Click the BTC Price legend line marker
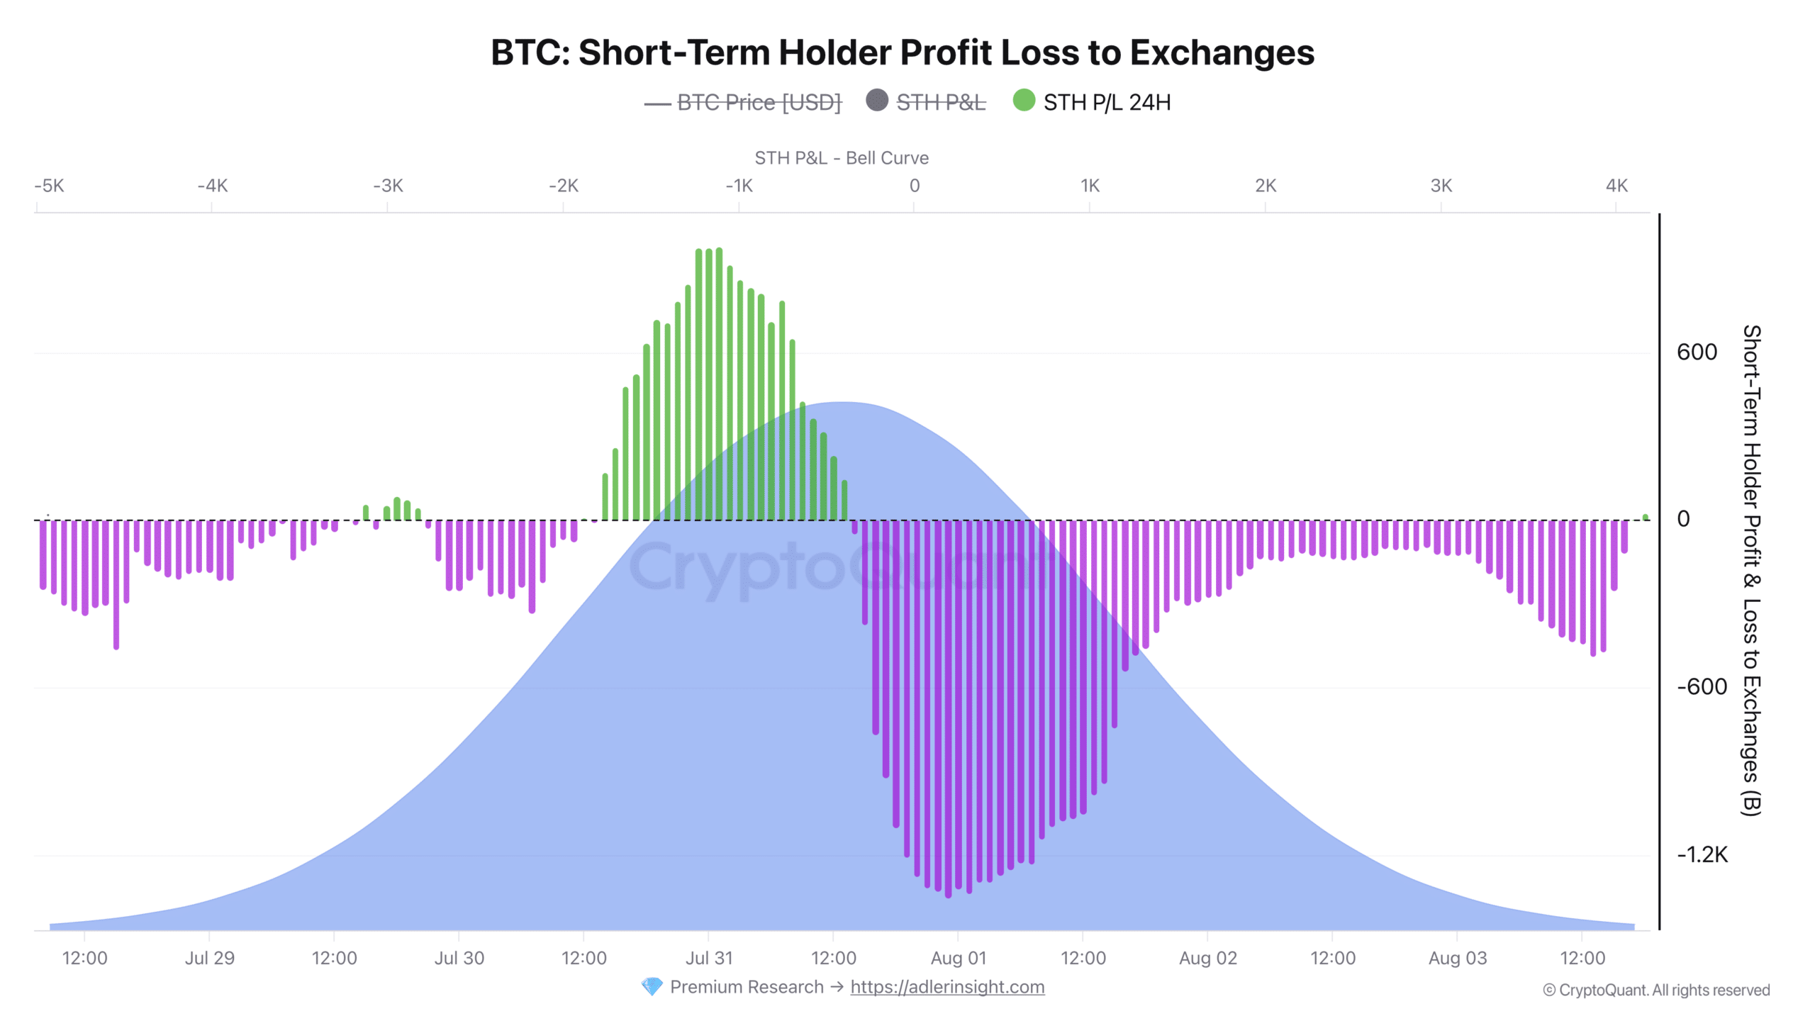The image size is (1815, 1021). click(657, 104)
